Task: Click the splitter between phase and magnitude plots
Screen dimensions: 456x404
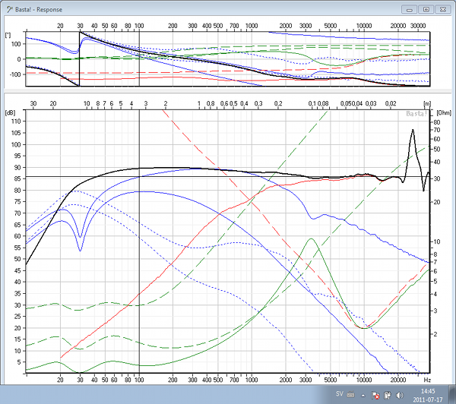Action: click(x=228, y=90)
